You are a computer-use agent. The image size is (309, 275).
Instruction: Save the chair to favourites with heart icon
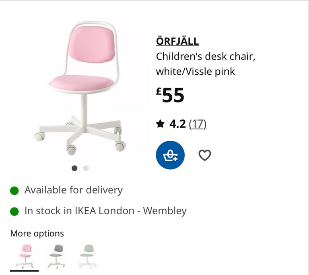coord(205,155)
